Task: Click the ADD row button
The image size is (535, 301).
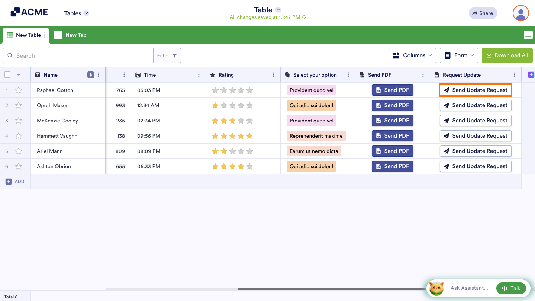Action: tap(15, 182)
